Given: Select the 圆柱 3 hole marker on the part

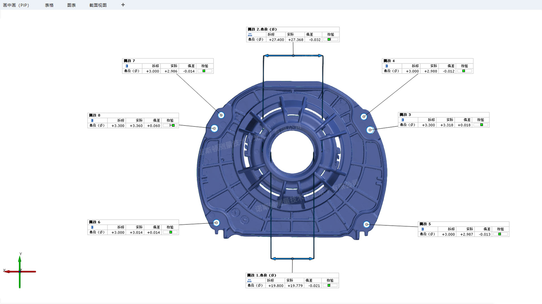Looking at the screenshot, I should [370, 130].
